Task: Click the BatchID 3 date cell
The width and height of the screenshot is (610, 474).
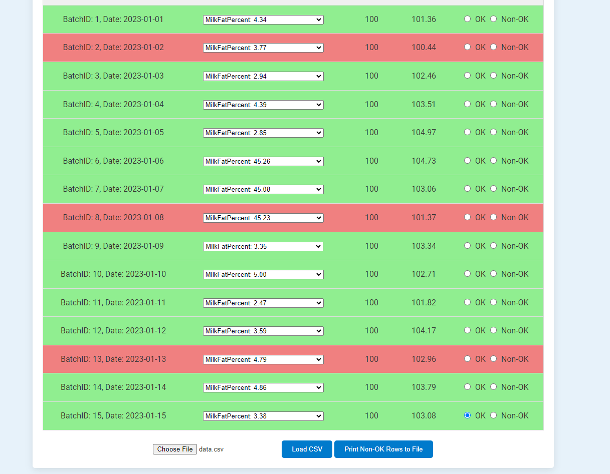Action: tap(113, 76)
